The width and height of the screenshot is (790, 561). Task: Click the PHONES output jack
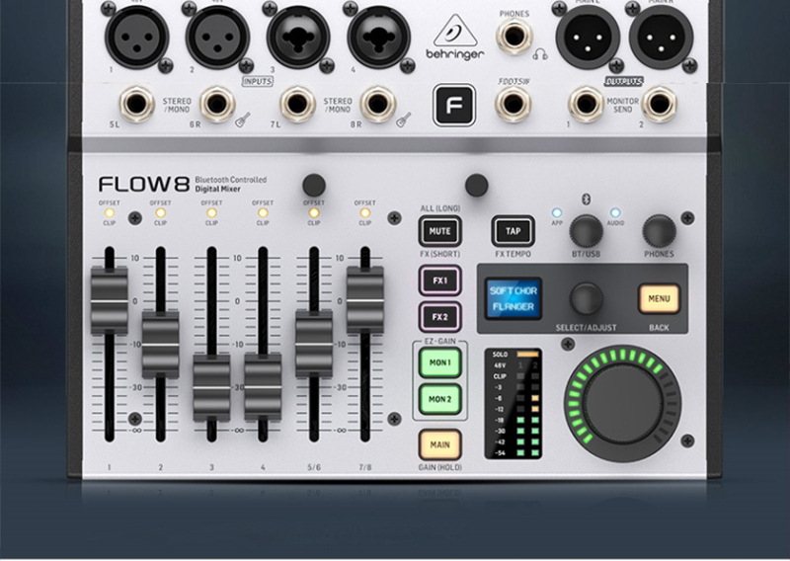click(x=513, y=37)
